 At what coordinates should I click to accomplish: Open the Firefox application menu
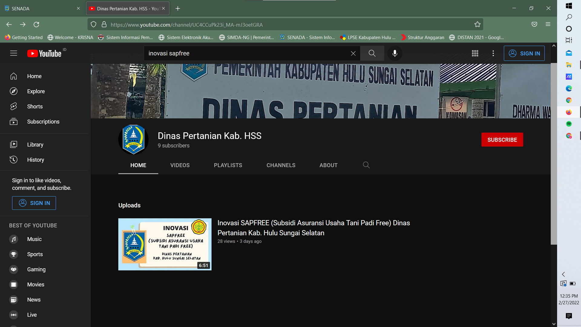[548, 24]
